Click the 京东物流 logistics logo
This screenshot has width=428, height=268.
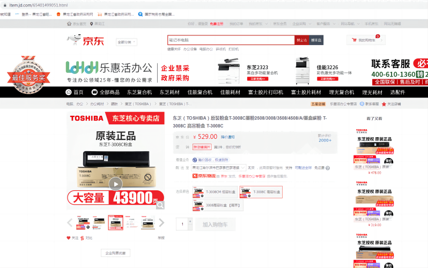(204, 176)
